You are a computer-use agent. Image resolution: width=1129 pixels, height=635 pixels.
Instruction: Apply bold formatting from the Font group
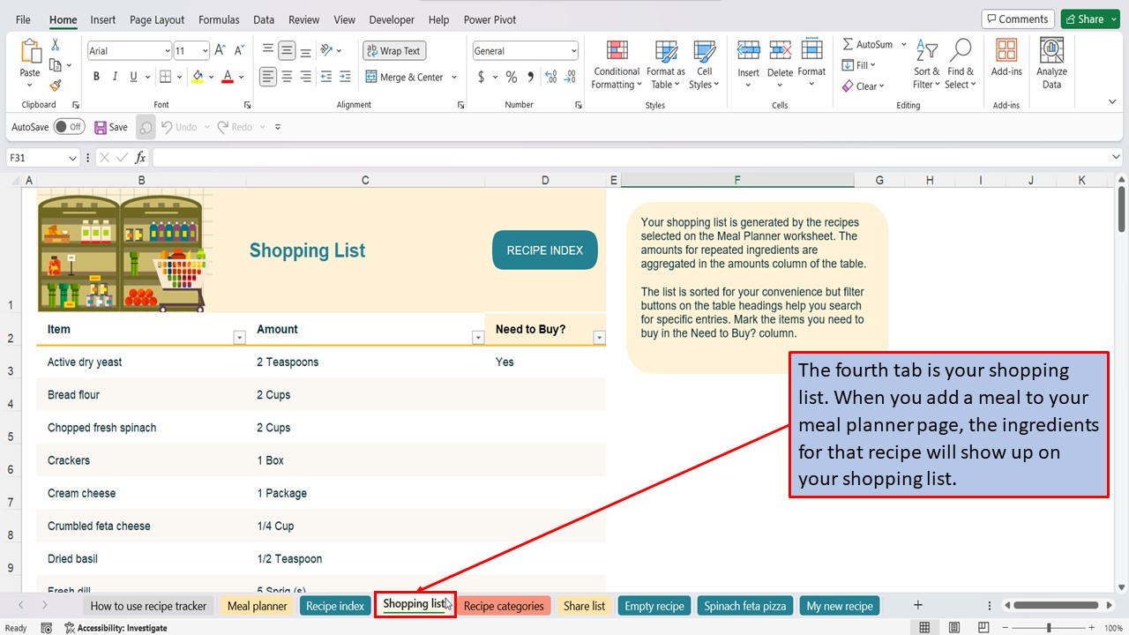tap(96, 77)
